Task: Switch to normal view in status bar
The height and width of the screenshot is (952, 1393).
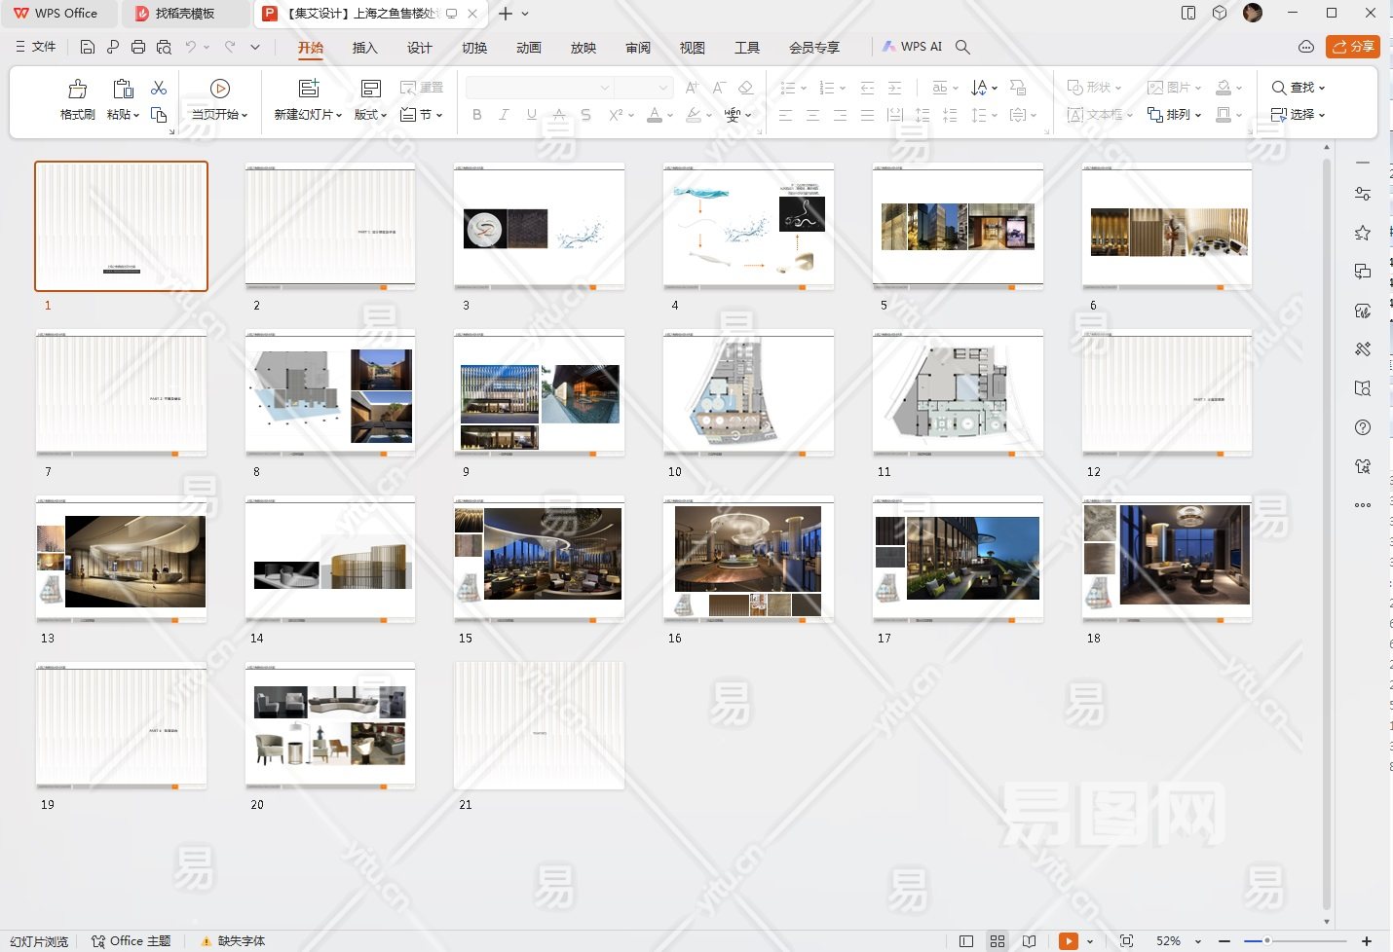Action: tap(966, 941)
